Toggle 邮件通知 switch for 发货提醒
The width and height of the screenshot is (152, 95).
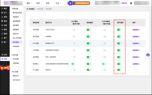(119, 30)
